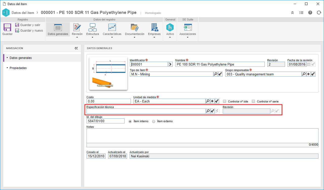Expand the Empresas dropdown arrow
The width and height of the screenshot is (324, 190).
[x=154, y=37]
